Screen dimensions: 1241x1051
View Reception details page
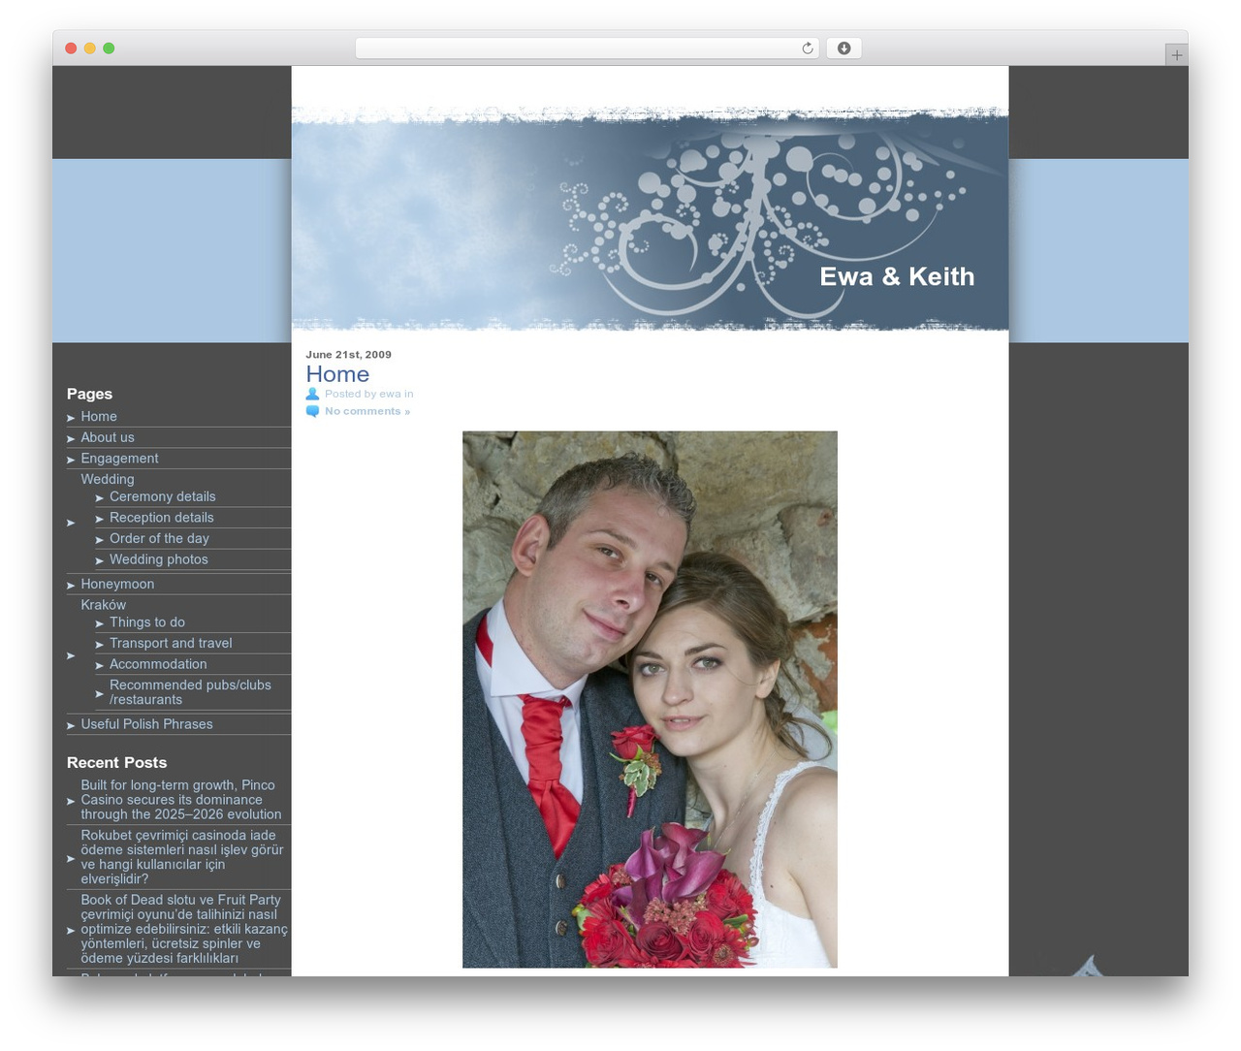click(x=162, y=518)
